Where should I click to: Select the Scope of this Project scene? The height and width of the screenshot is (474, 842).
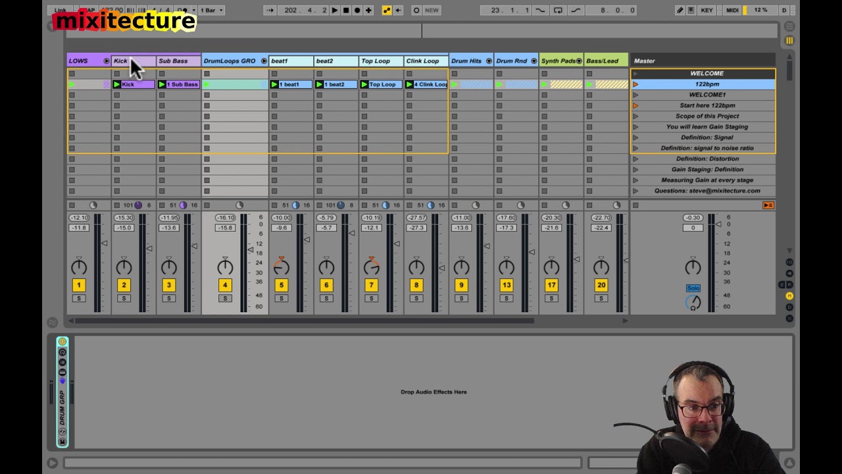click(707, 116)
